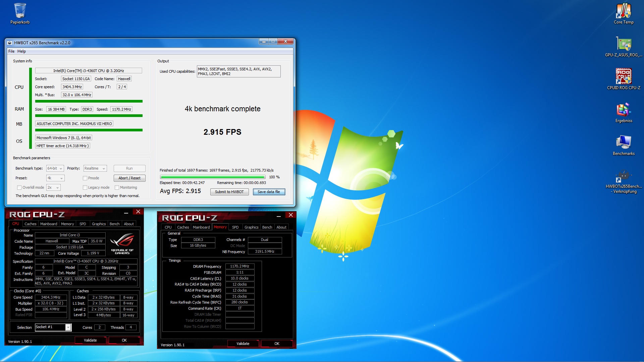This screenshot has height=362, width=644.
Task: Click the DRAM Frequency 1170.2 MHz value
Action: [240, 266]
